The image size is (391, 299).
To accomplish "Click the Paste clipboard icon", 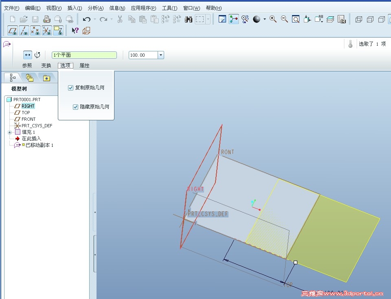I will [143, 19].
